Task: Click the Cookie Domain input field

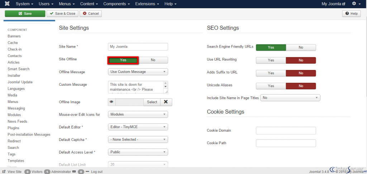Action: click(286, 131)
